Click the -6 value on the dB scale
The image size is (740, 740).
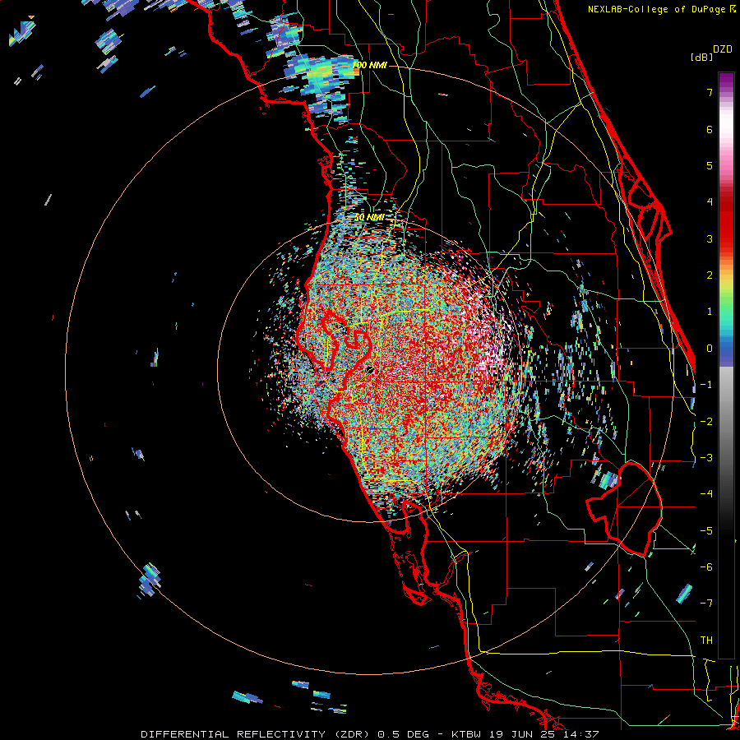706,567
